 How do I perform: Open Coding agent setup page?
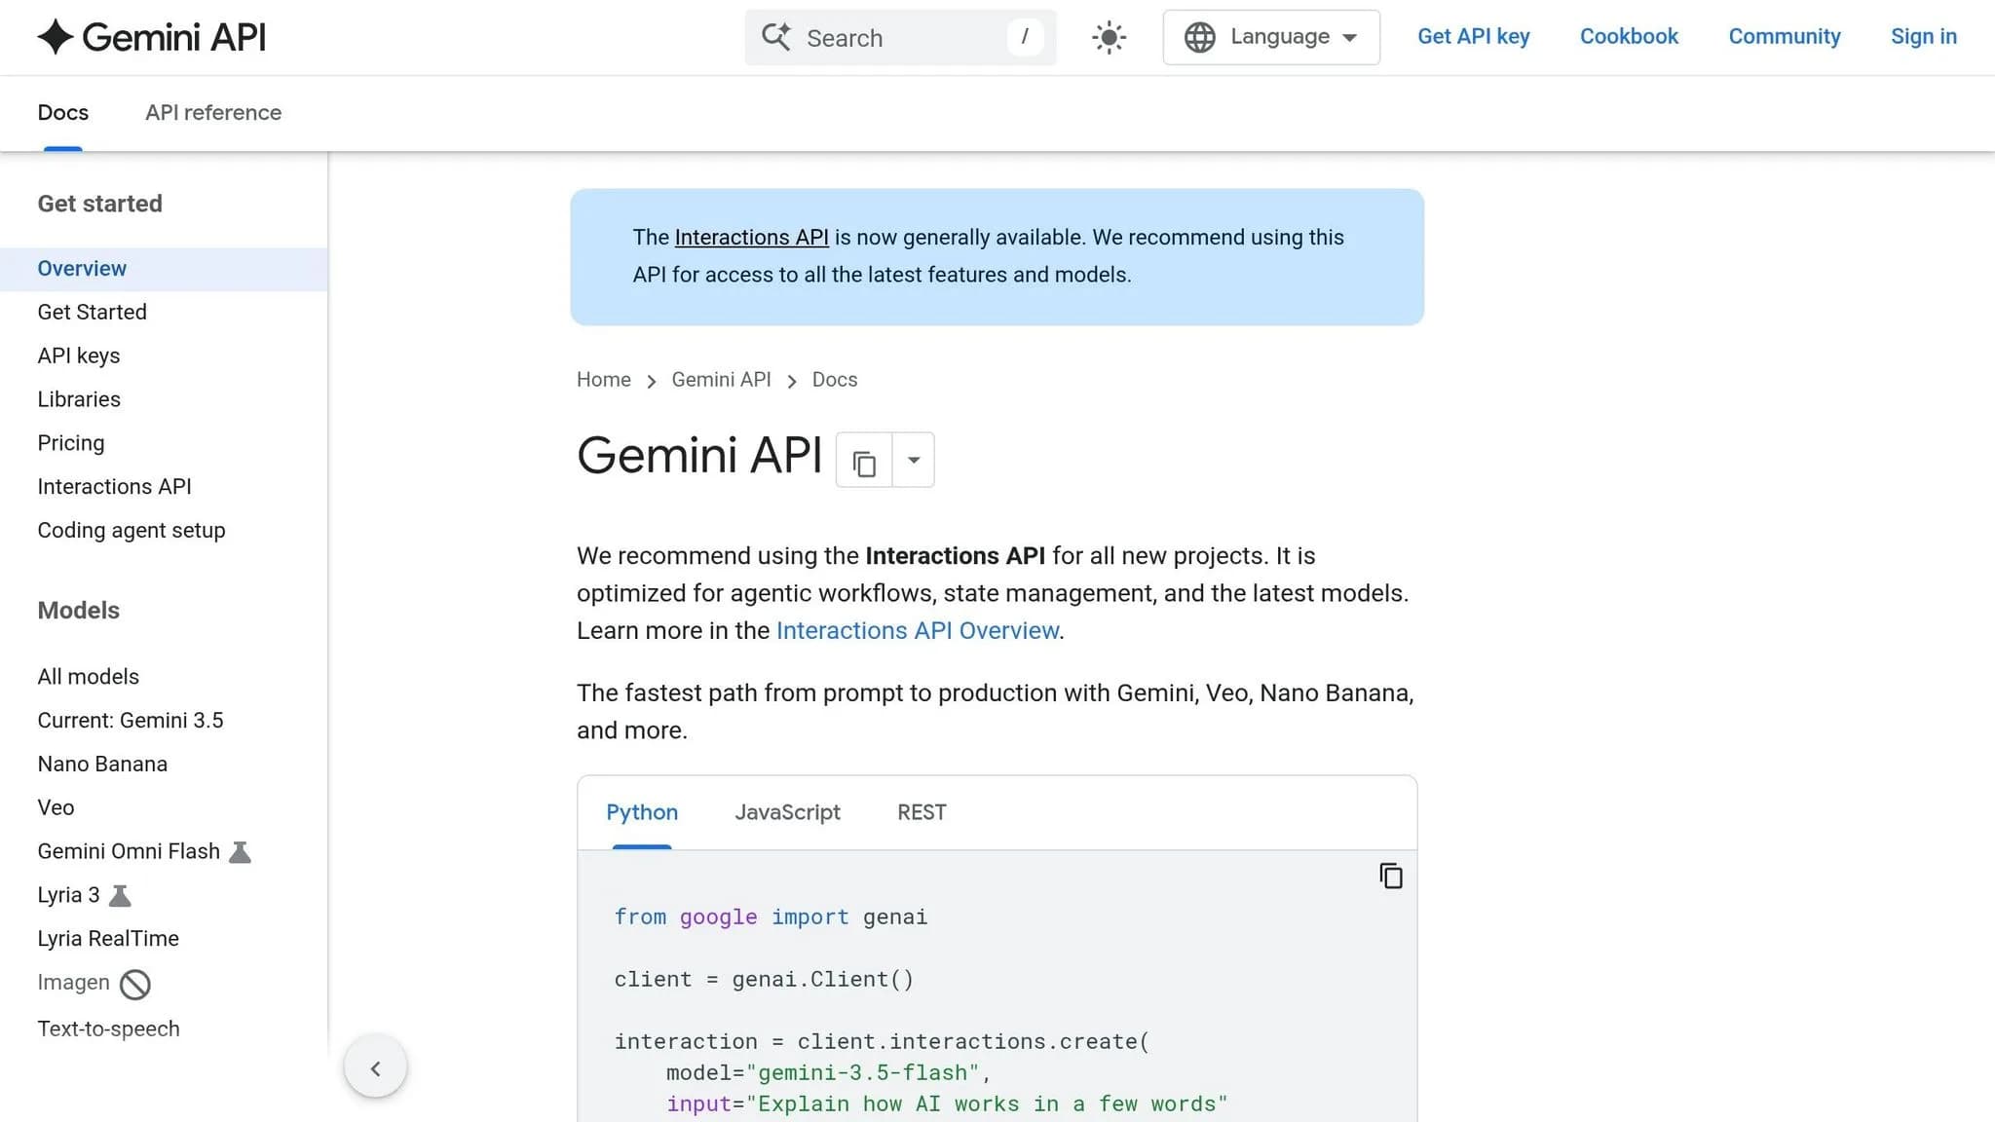pos(131,531)
